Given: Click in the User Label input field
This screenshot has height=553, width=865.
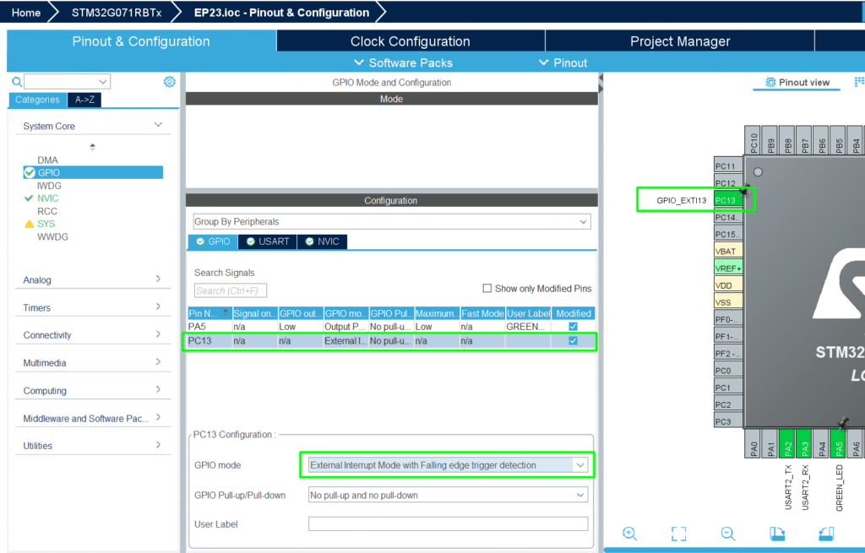Looking at the screenshot, I should coord(447,524).
